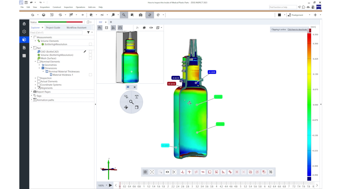Viewport: 337px width, 189px height.
Task: Click the move cross in the radial menu
Action: (126, 107)
